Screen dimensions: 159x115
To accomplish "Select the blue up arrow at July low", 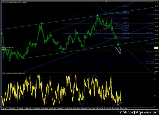I will click(x=10, y=60).
